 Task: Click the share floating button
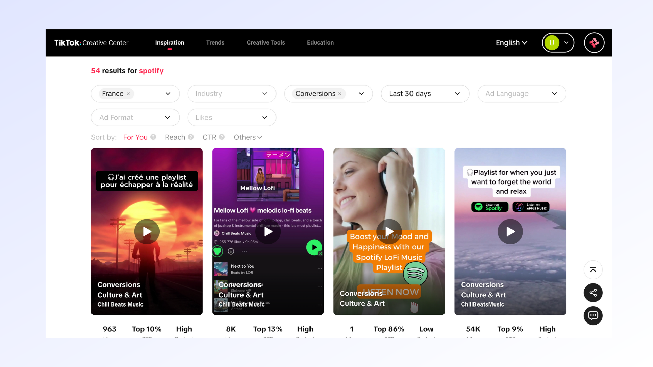coord(593,293)
